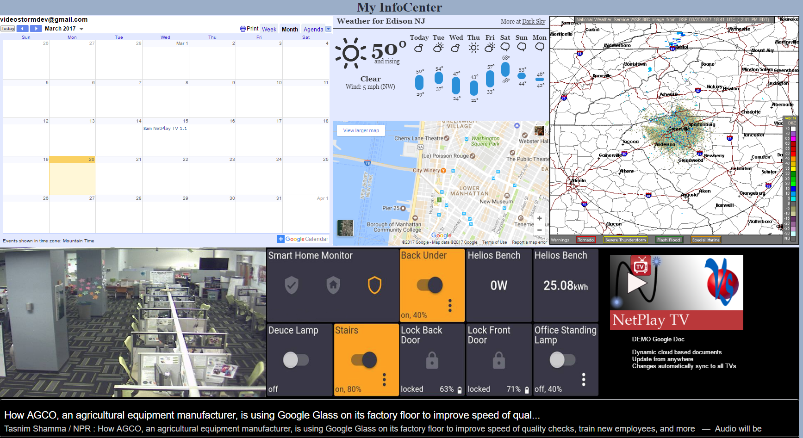Image resolution: width=803 pixels, height=438 pixels.
Task: Click Lock Back Door battery icon
Action: [x=460, y=390]
